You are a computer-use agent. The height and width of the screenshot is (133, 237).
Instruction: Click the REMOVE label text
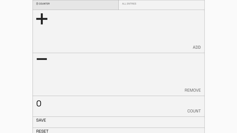pyautogui.click(x=193, y=90)
